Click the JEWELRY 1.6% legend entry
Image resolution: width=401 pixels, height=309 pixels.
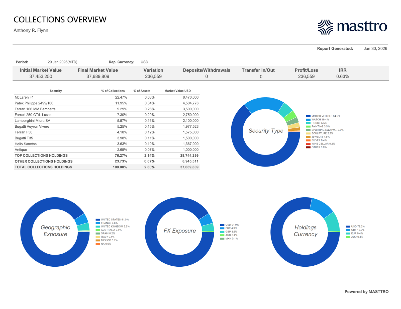[318, 137]
